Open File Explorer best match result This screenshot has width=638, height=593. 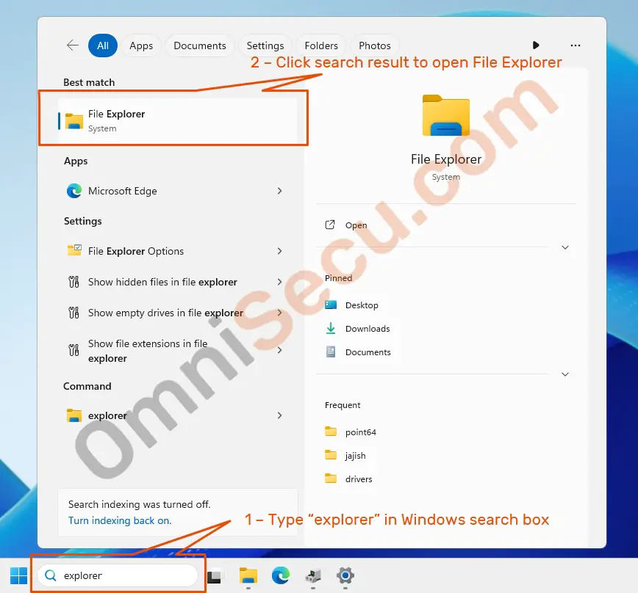point(178,120)
